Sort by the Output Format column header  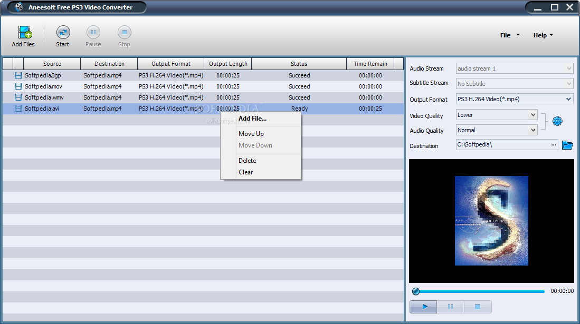click(x=171, y=64)
